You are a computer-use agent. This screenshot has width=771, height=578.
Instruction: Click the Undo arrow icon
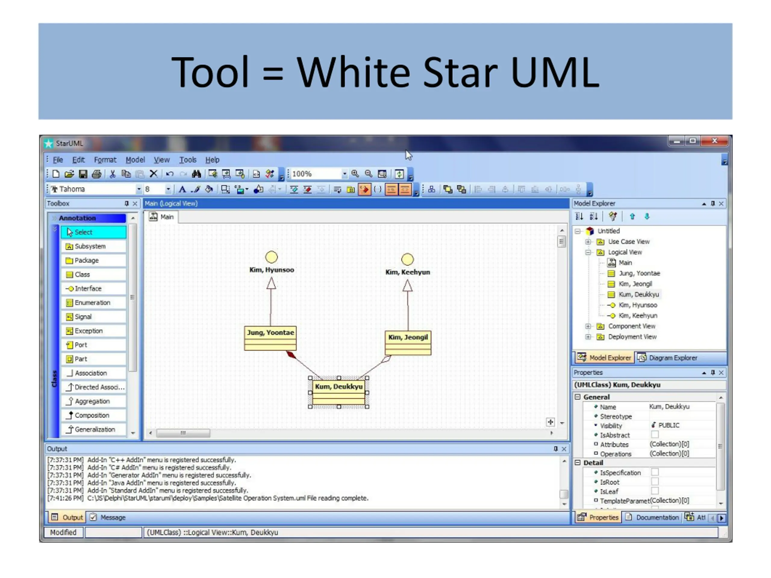[x=170, y=174]
